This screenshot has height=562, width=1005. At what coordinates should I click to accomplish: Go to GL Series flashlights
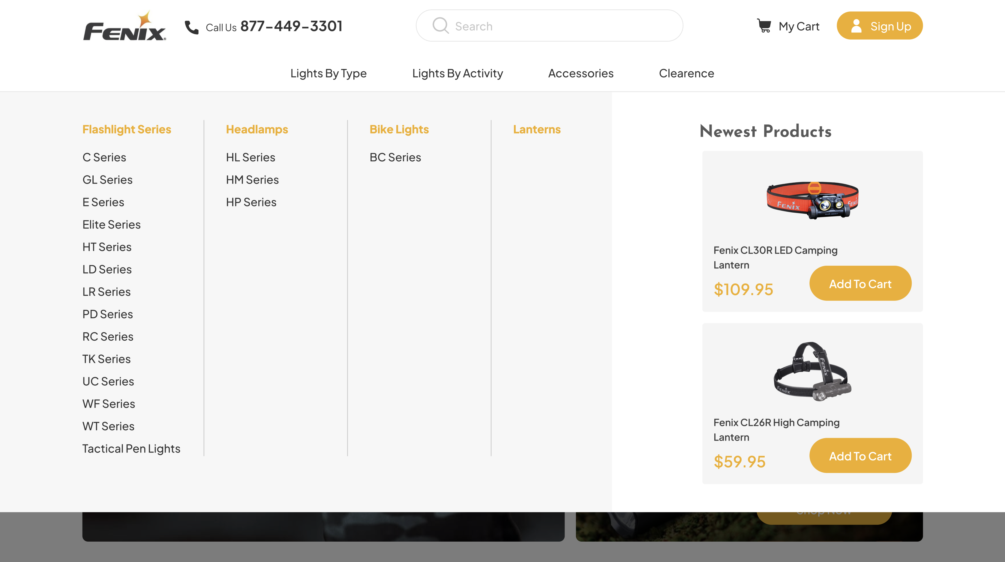click(107, 180)
